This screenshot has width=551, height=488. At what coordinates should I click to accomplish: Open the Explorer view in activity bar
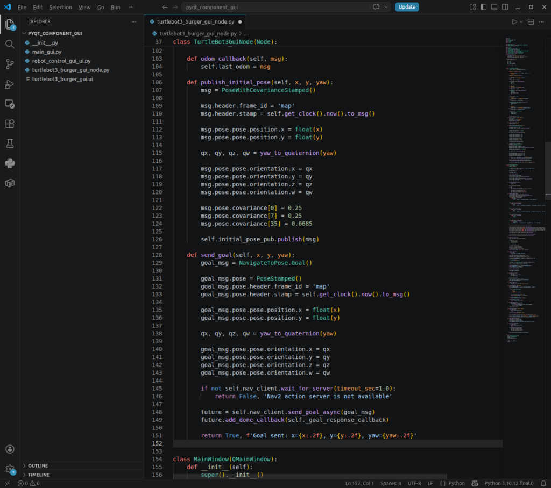(x=10, y=25)
